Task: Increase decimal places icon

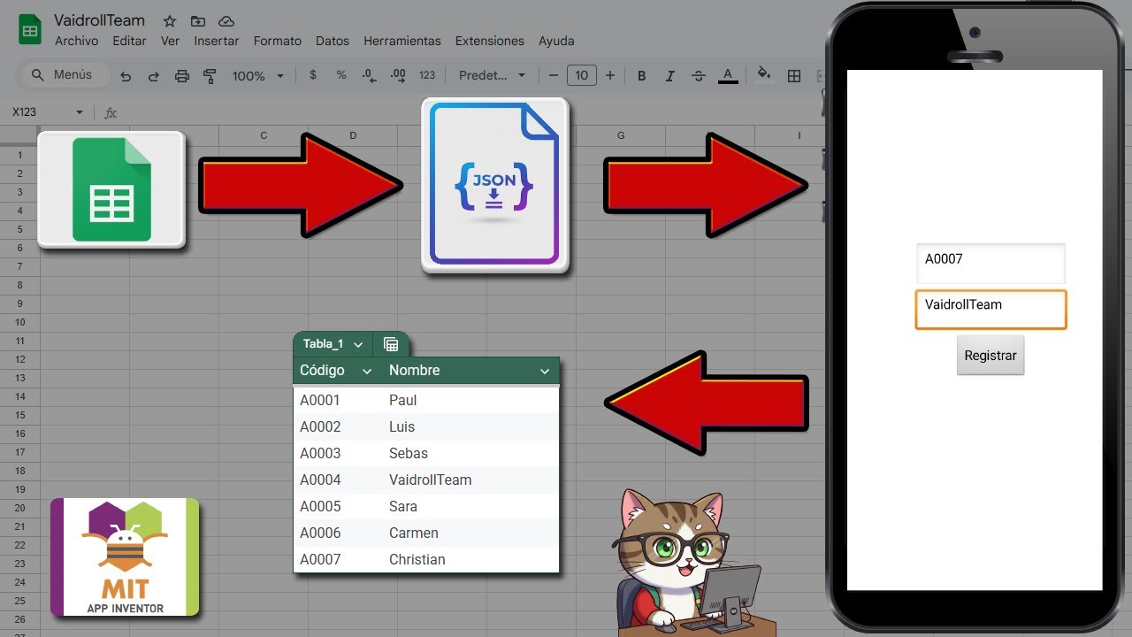Action: pos(398,76)
